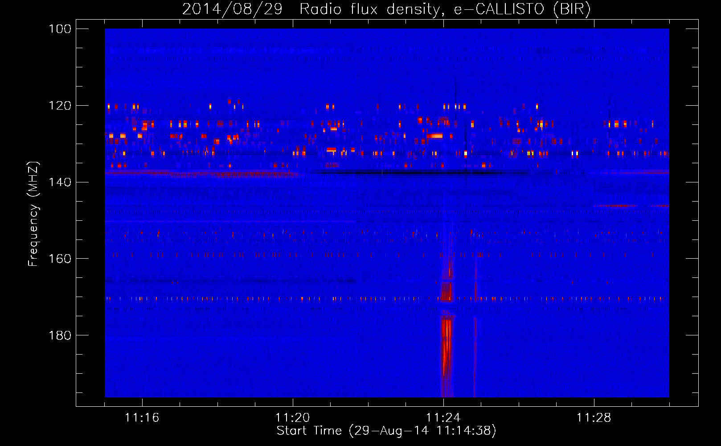Screen dimensions: 721x446
Task: Click the 'Frequency (MHZ)' axis label
Action: (33, 214)
